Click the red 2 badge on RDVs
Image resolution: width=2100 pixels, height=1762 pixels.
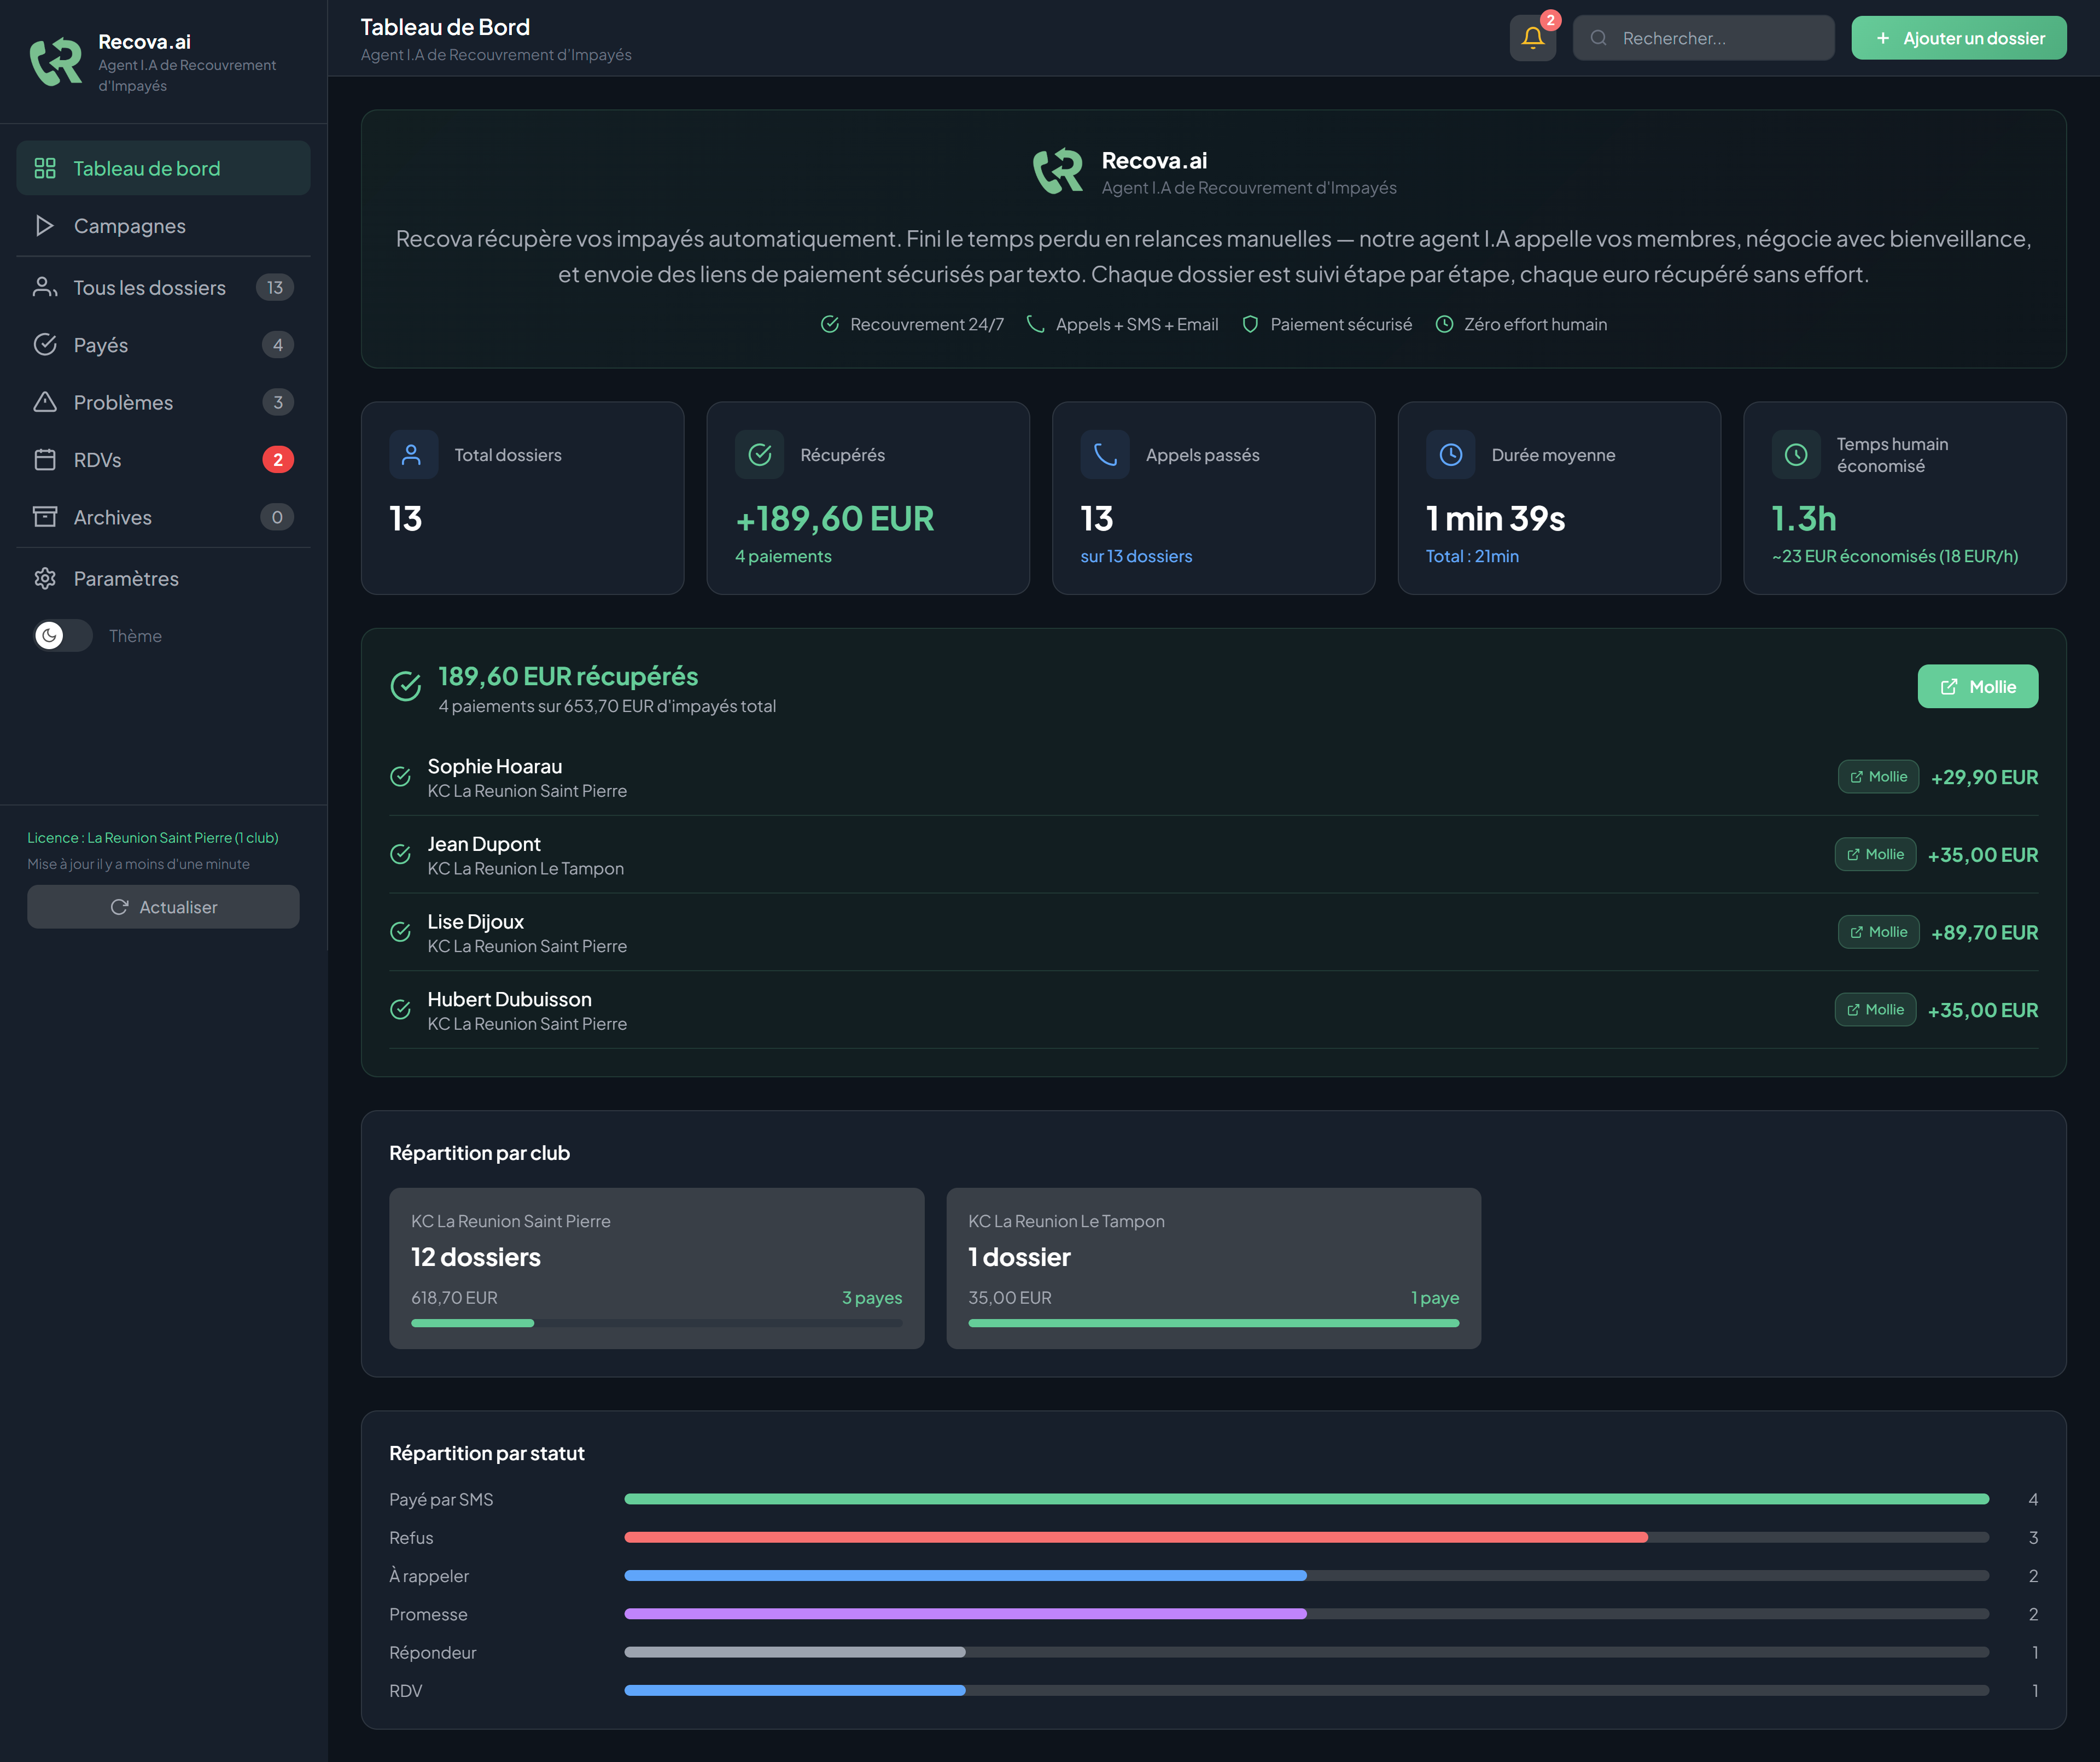pyautogui.click(x=278, y=460)
